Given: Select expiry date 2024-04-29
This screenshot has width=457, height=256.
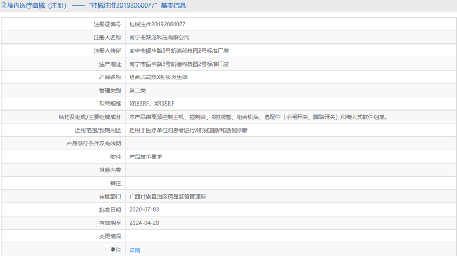Looking at the screenshot, I should (x=144, y=223).
